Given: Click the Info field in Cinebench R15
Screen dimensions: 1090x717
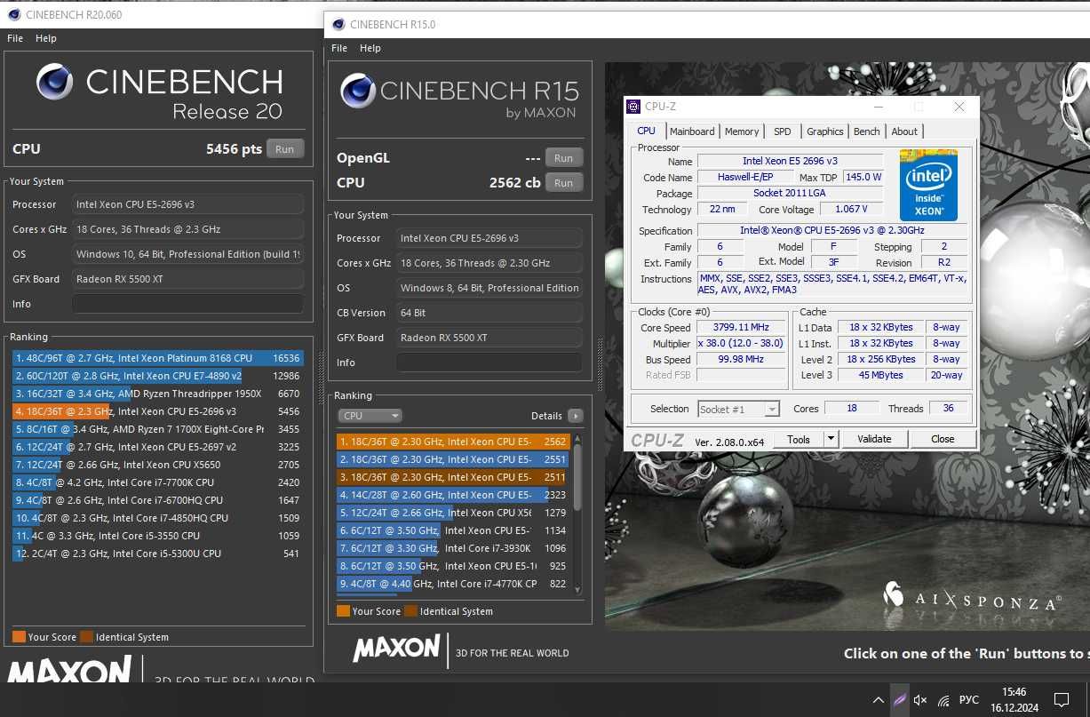Looking at the screenshot, I should pos(489,362).
